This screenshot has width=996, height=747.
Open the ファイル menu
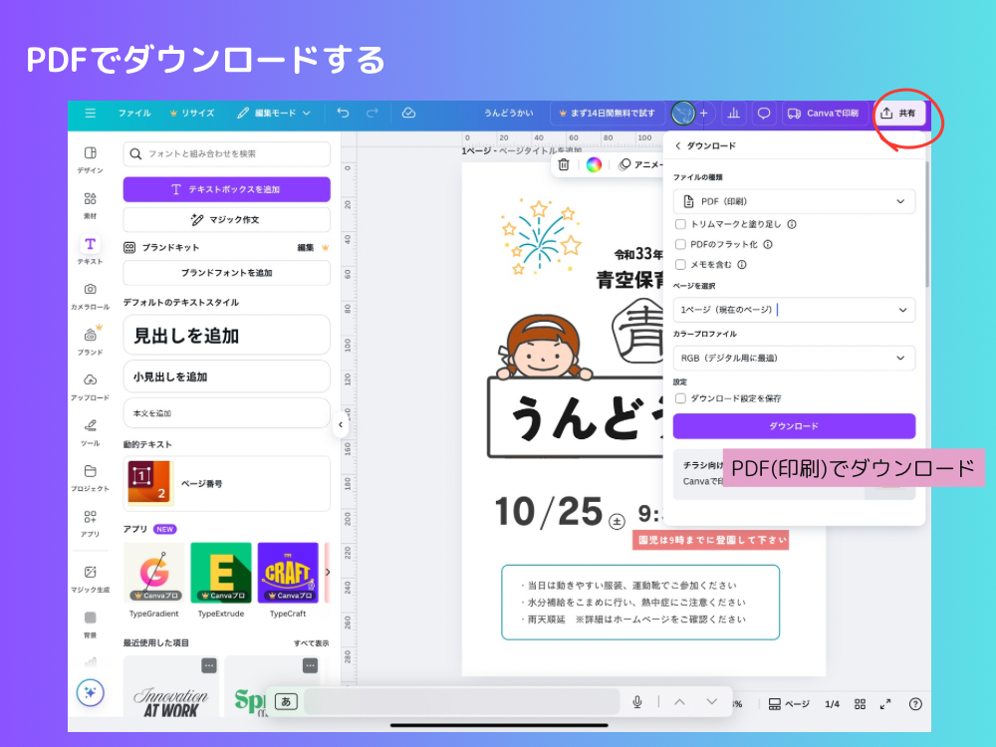coord(133,114)
